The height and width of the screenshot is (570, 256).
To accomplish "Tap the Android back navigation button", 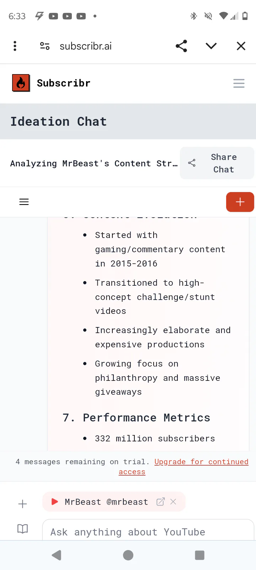I will (57, 555).
